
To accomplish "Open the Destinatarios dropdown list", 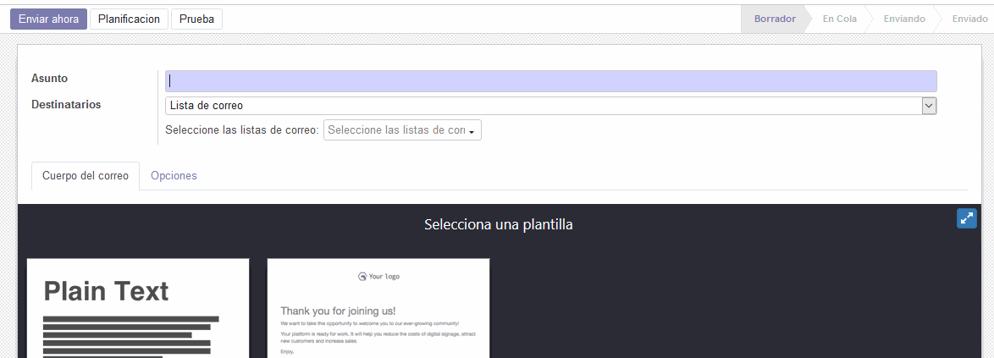I will [550, 106].
